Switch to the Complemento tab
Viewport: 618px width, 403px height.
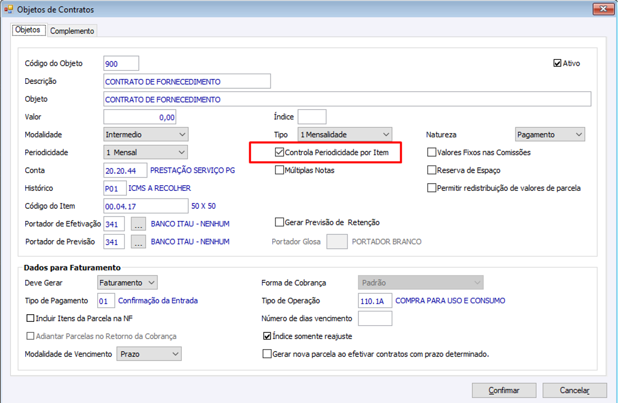[x=72, y=31]
